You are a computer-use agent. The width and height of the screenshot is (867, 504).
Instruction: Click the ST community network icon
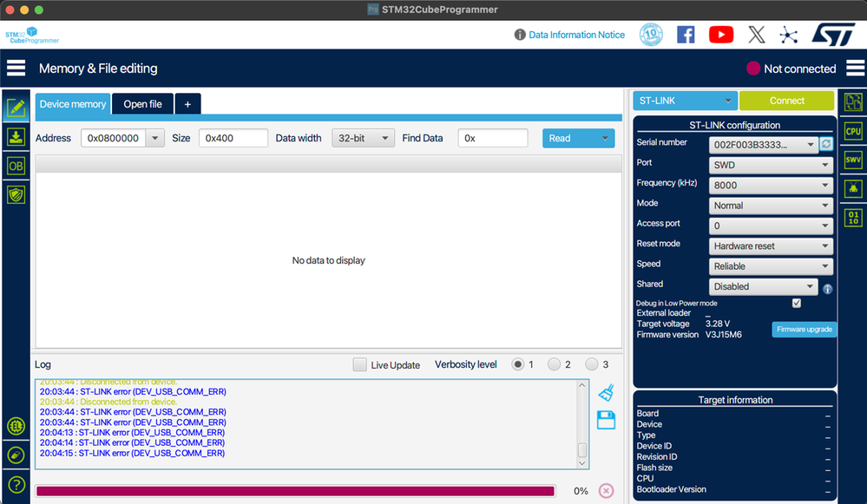[x=789, y=36]
